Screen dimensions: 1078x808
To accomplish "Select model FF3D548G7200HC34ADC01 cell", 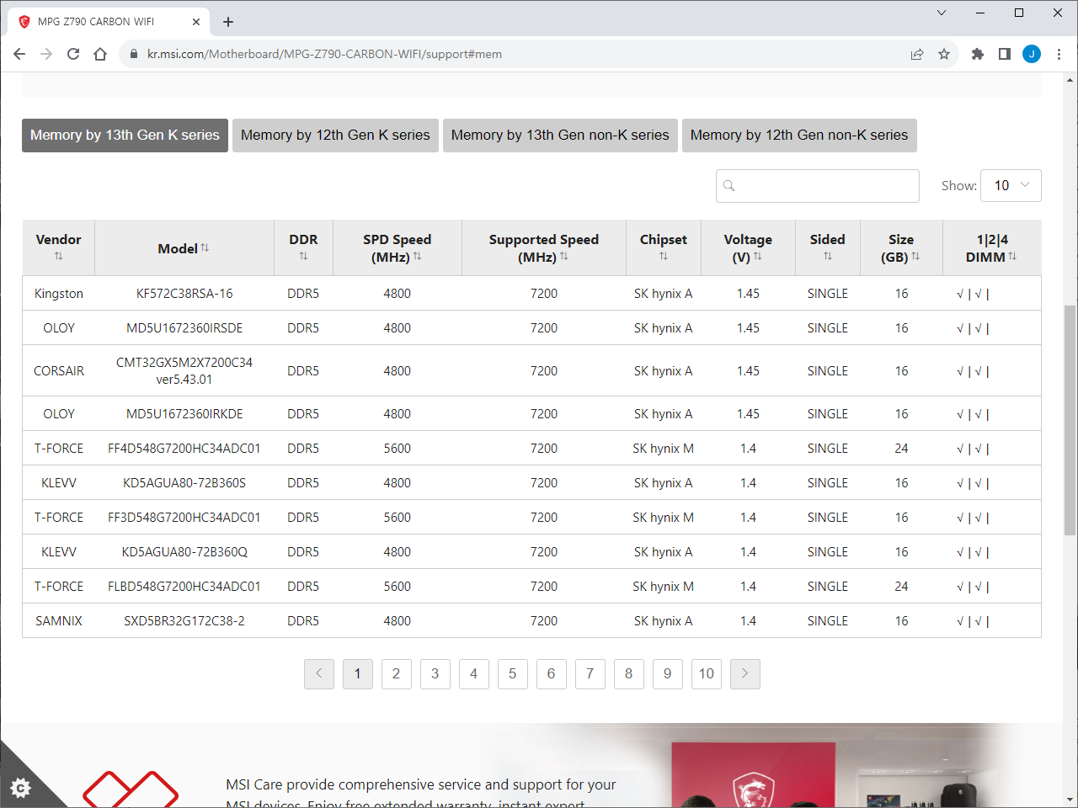I will pyautogui.click(x=184, y=518).
